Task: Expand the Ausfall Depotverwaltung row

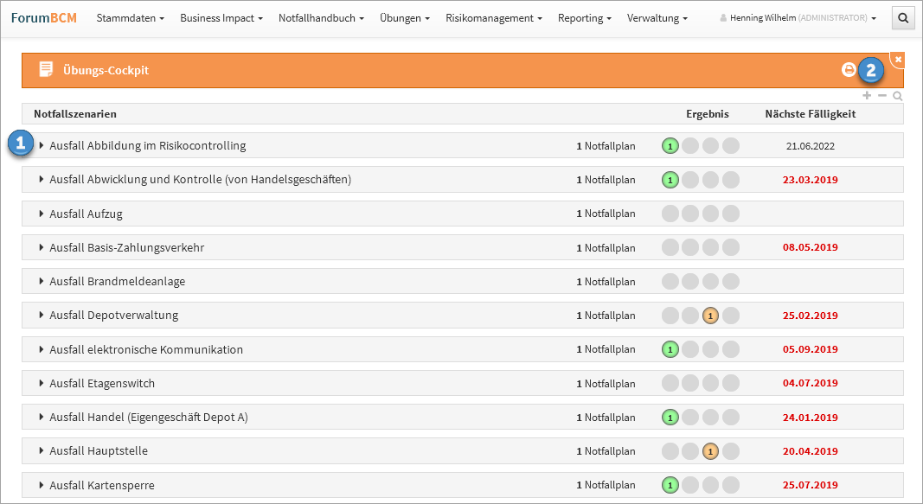Action: (x=42, y=316)
